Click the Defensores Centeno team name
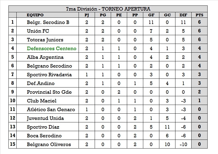This screenshot has height=154, width=218. pyautogui.click(x=52, y=49)
